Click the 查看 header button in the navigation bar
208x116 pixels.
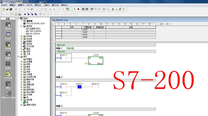[8, 19]
